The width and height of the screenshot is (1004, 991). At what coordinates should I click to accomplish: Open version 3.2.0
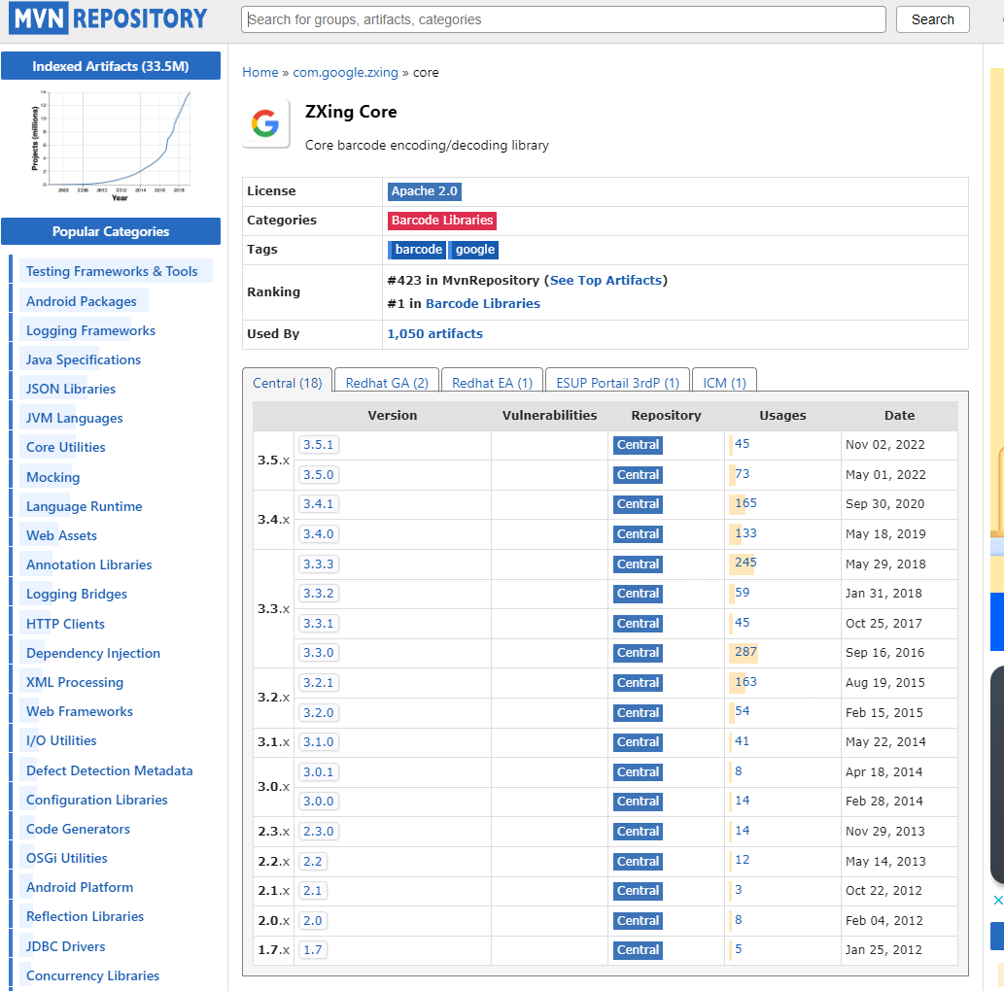tap(318, 712)
